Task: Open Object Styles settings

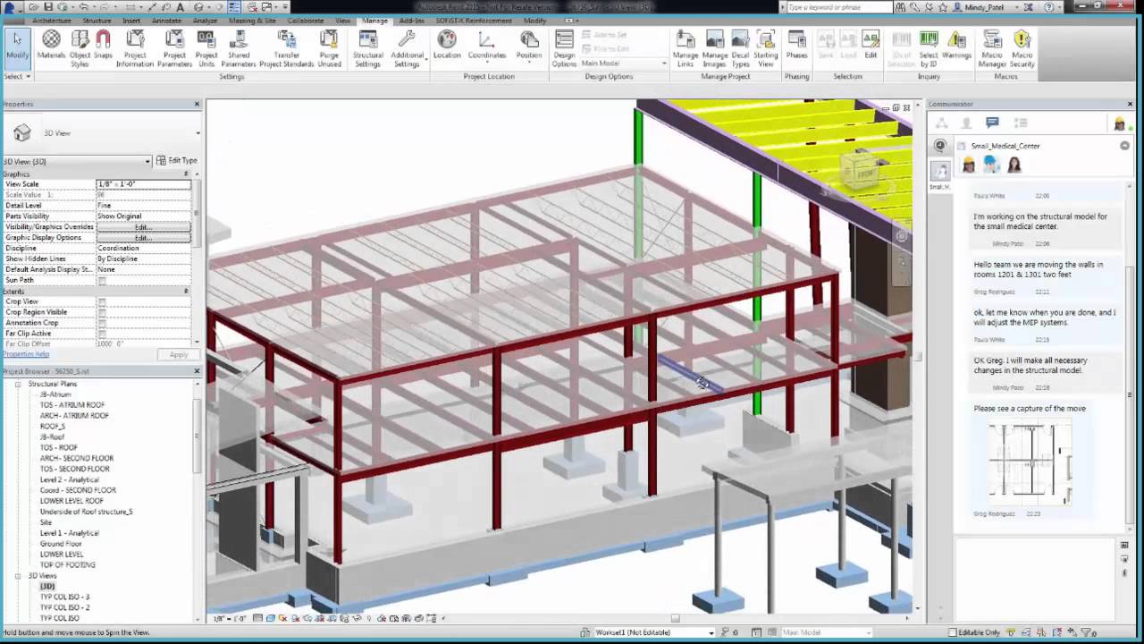Action: point(80,47)
